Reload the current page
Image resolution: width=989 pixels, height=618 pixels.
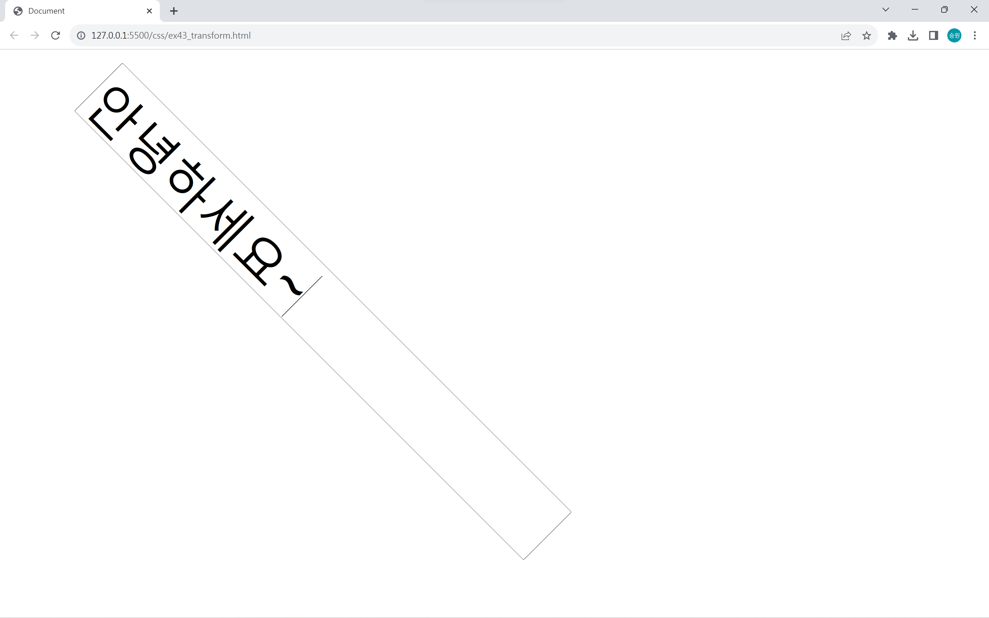[56, 36]
